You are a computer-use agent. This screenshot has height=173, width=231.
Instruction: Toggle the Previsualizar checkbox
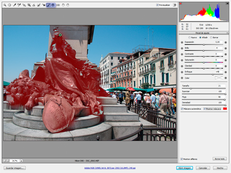(157, 5)
